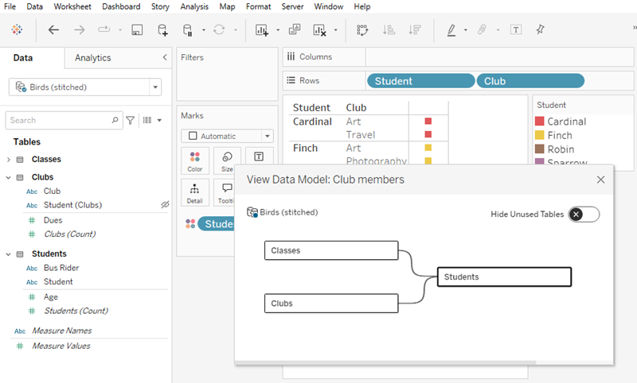This screenshot has width=637, height=383.
Task: Click the New Worksheet toolbar icon
Action: pos(262,30)
